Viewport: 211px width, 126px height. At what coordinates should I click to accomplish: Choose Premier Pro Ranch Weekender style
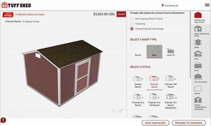coord(171,101)
